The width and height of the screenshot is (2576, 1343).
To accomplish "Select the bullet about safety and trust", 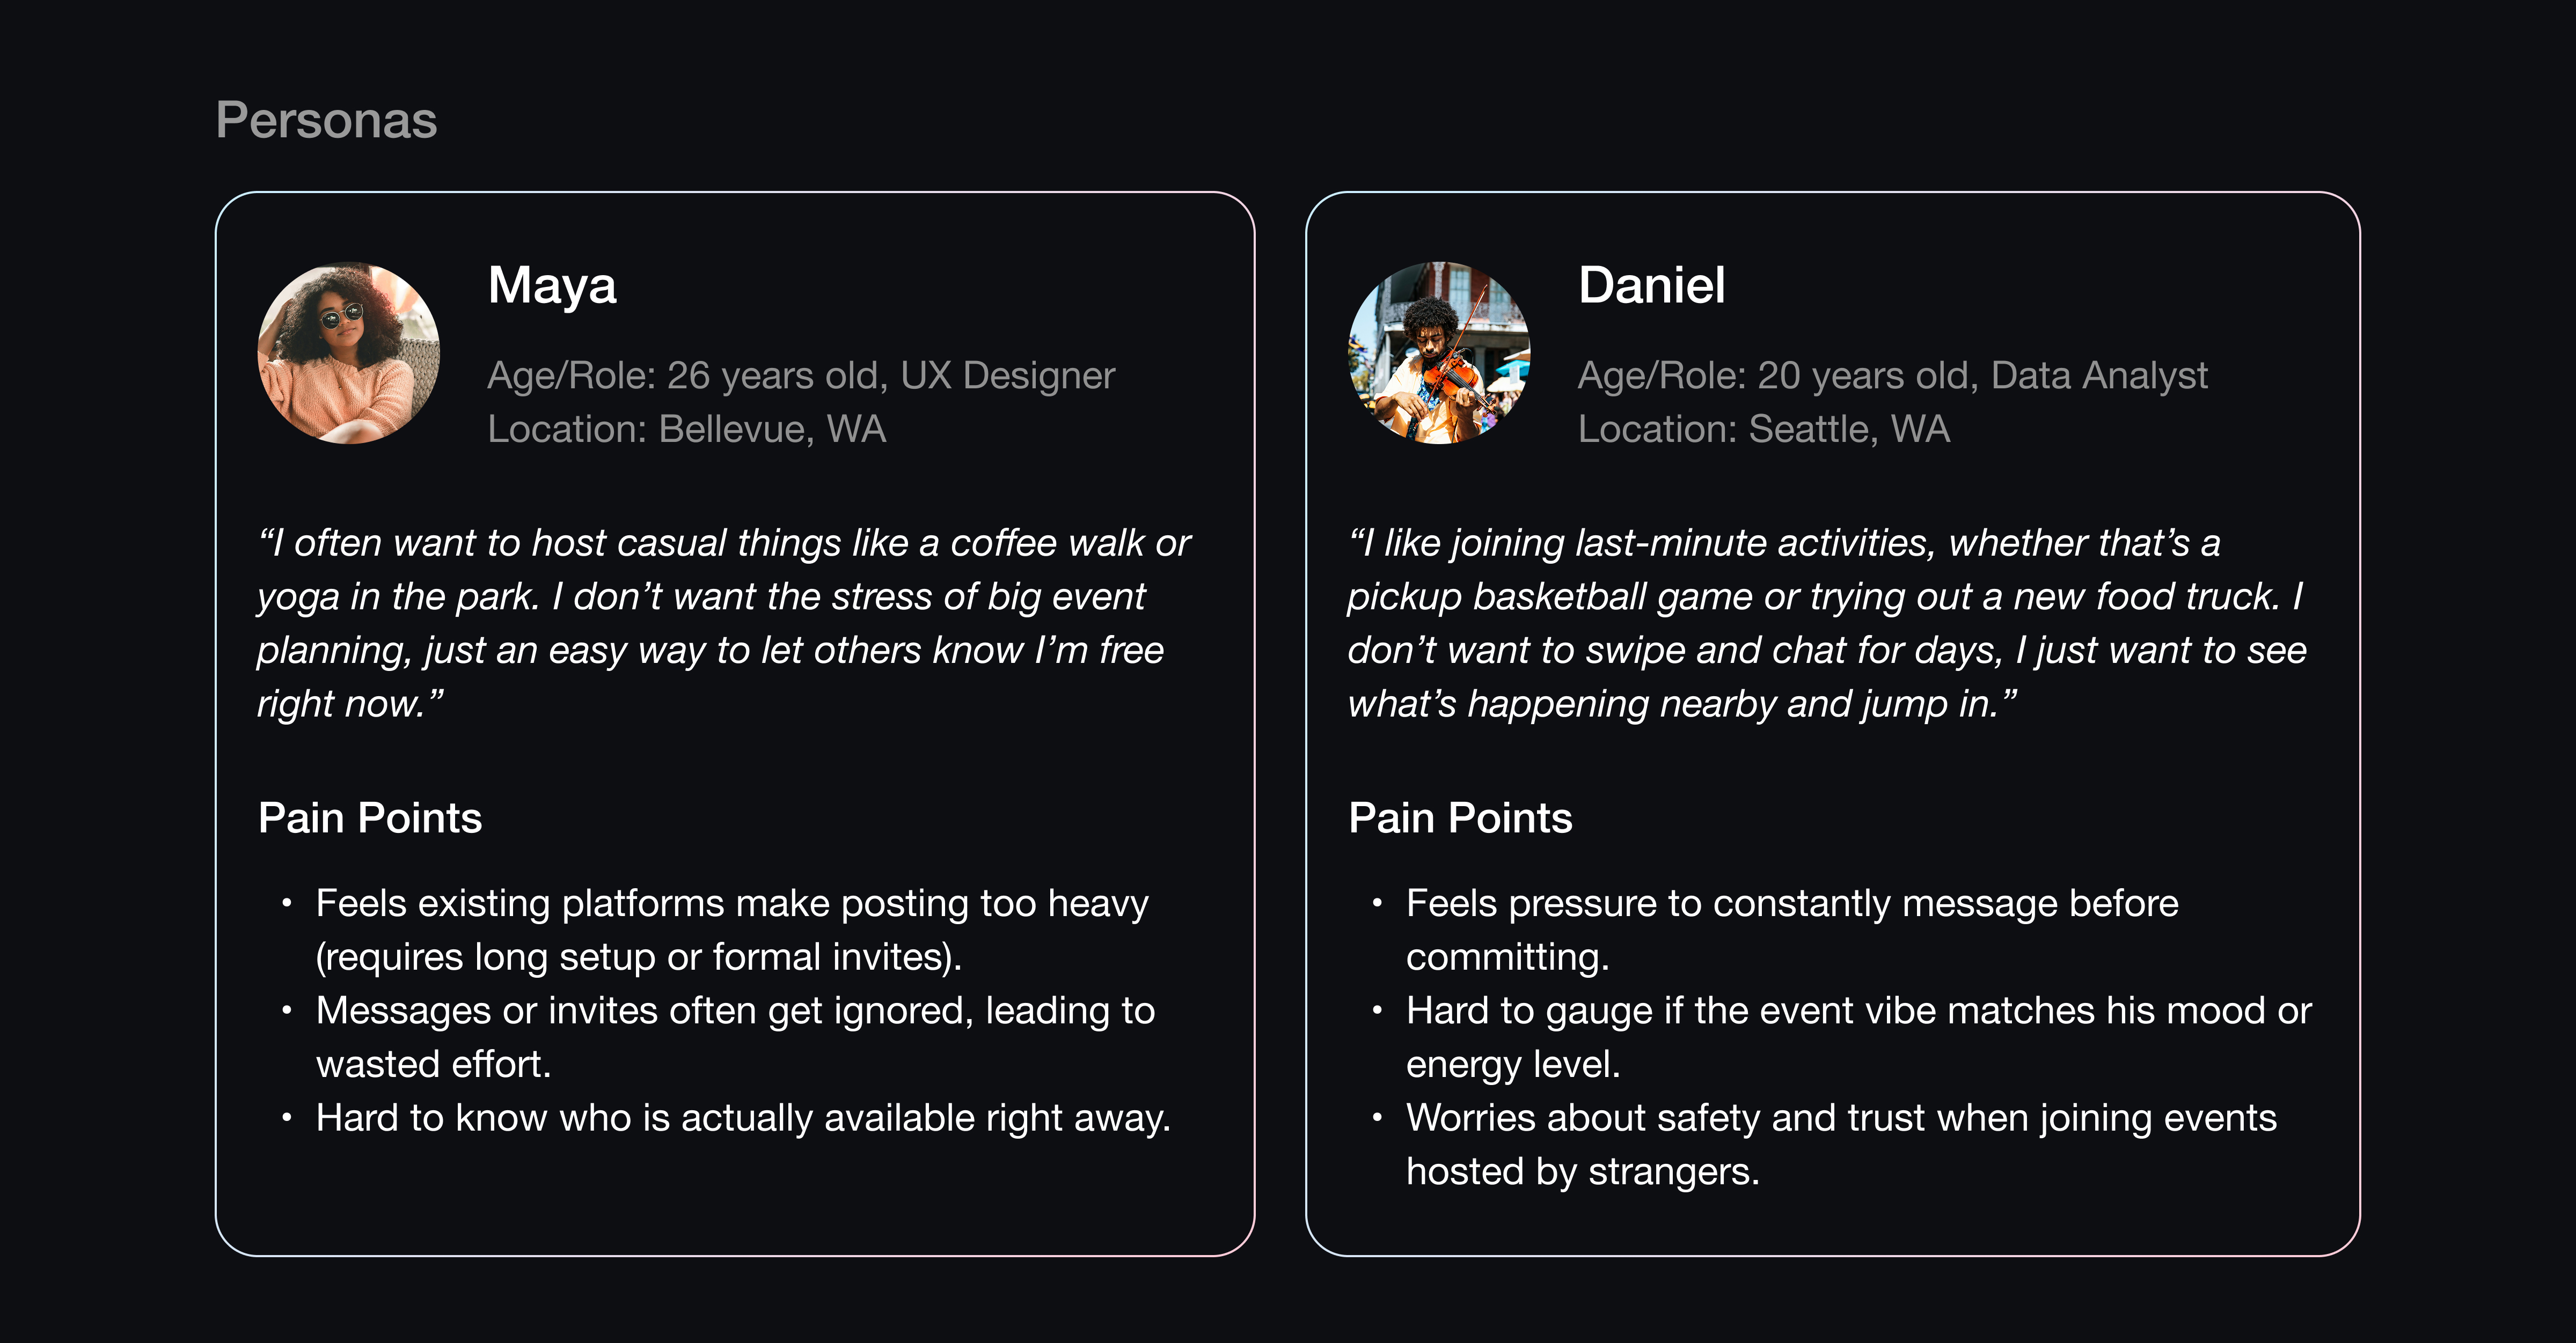I will (1840, 1144).
